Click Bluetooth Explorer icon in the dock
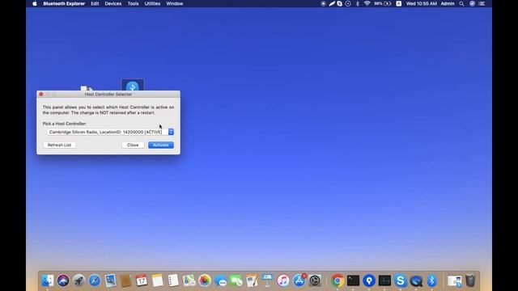 coord(431,280)
